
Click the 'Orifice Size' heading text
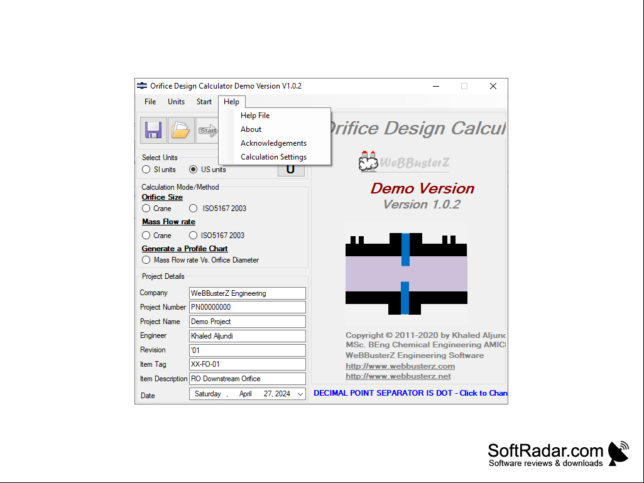pos(162,197)
